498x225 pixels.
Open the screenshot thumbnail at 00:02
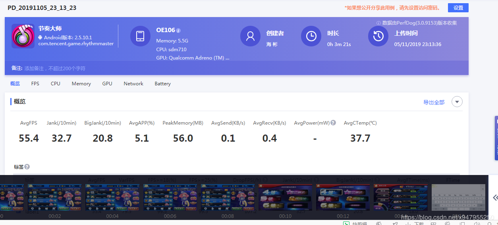click(x=54, y=197)
